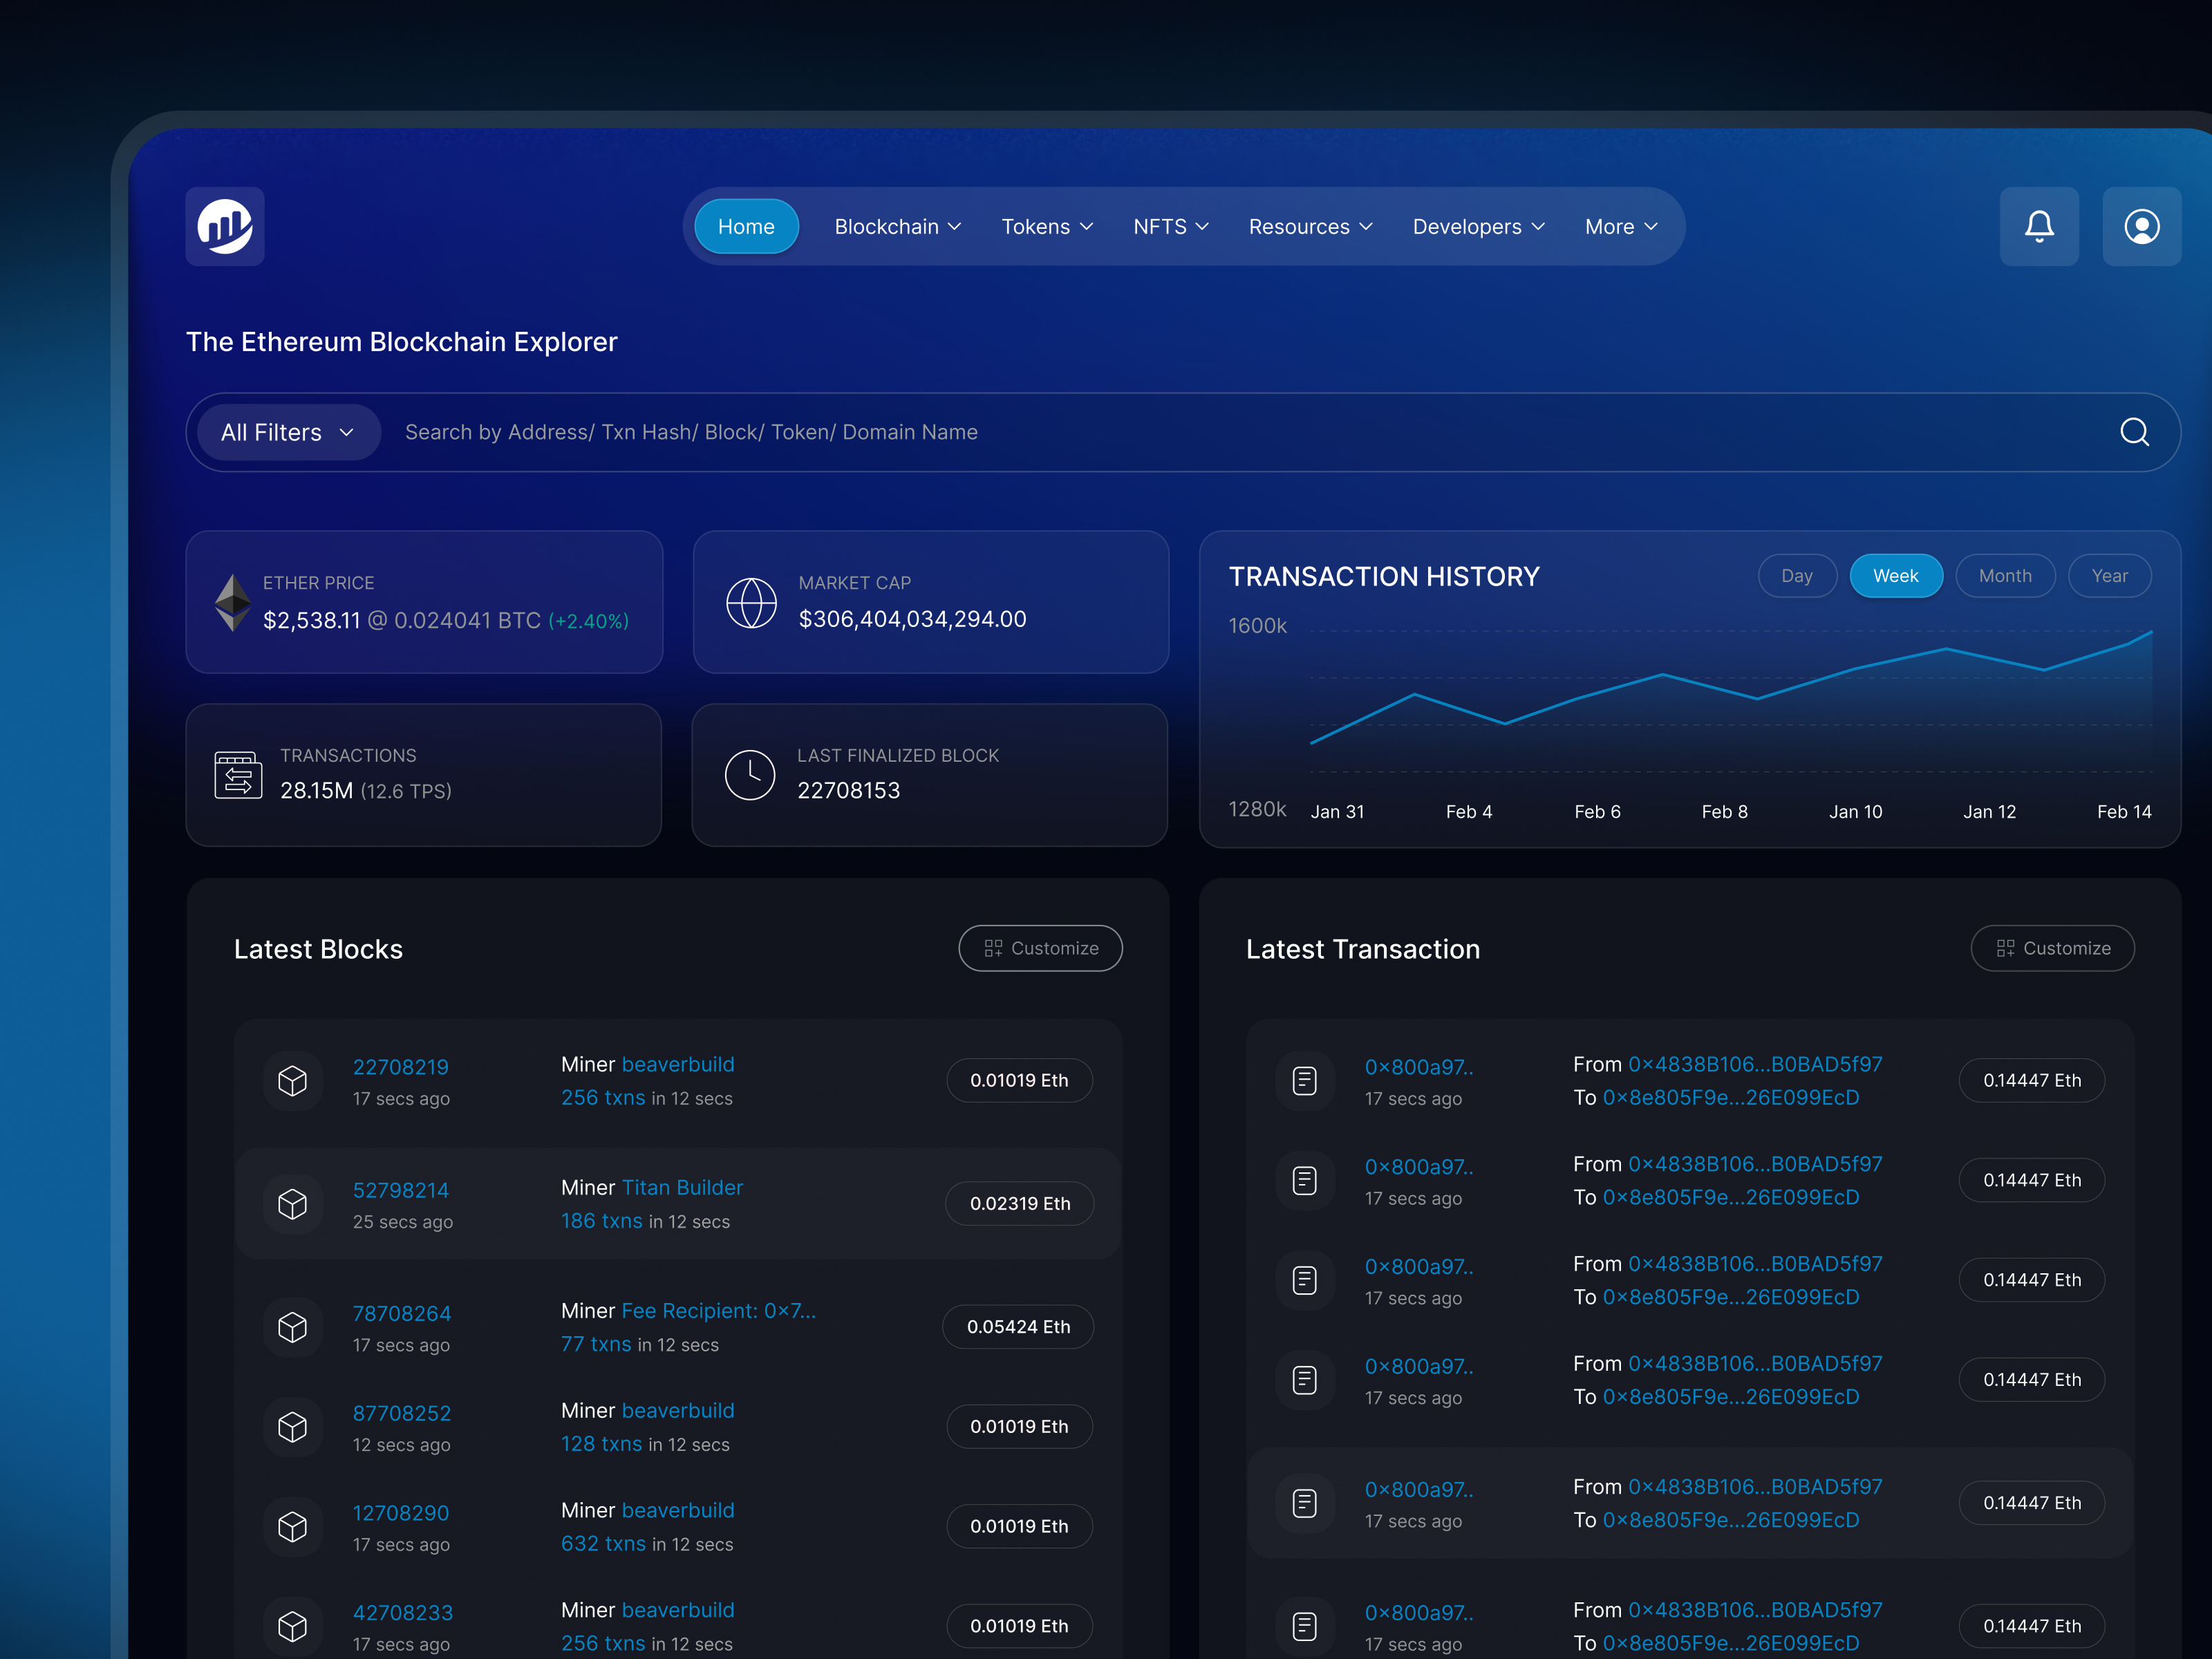2212x1659 pixels.
Task: Open notifications bell
Action: click(2039, 226)
